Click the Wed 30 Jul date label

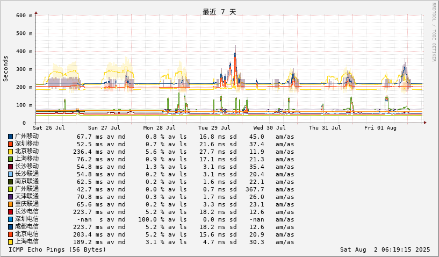(269, 128)
